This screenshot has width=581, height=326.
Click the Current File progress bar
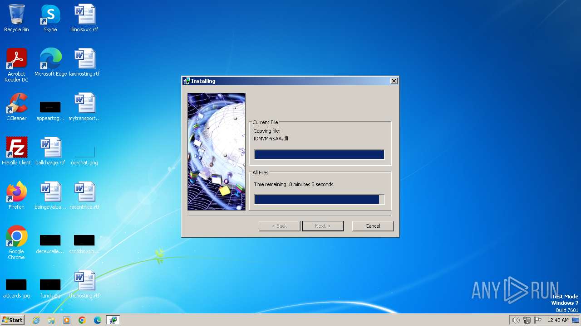click(319, 155)
